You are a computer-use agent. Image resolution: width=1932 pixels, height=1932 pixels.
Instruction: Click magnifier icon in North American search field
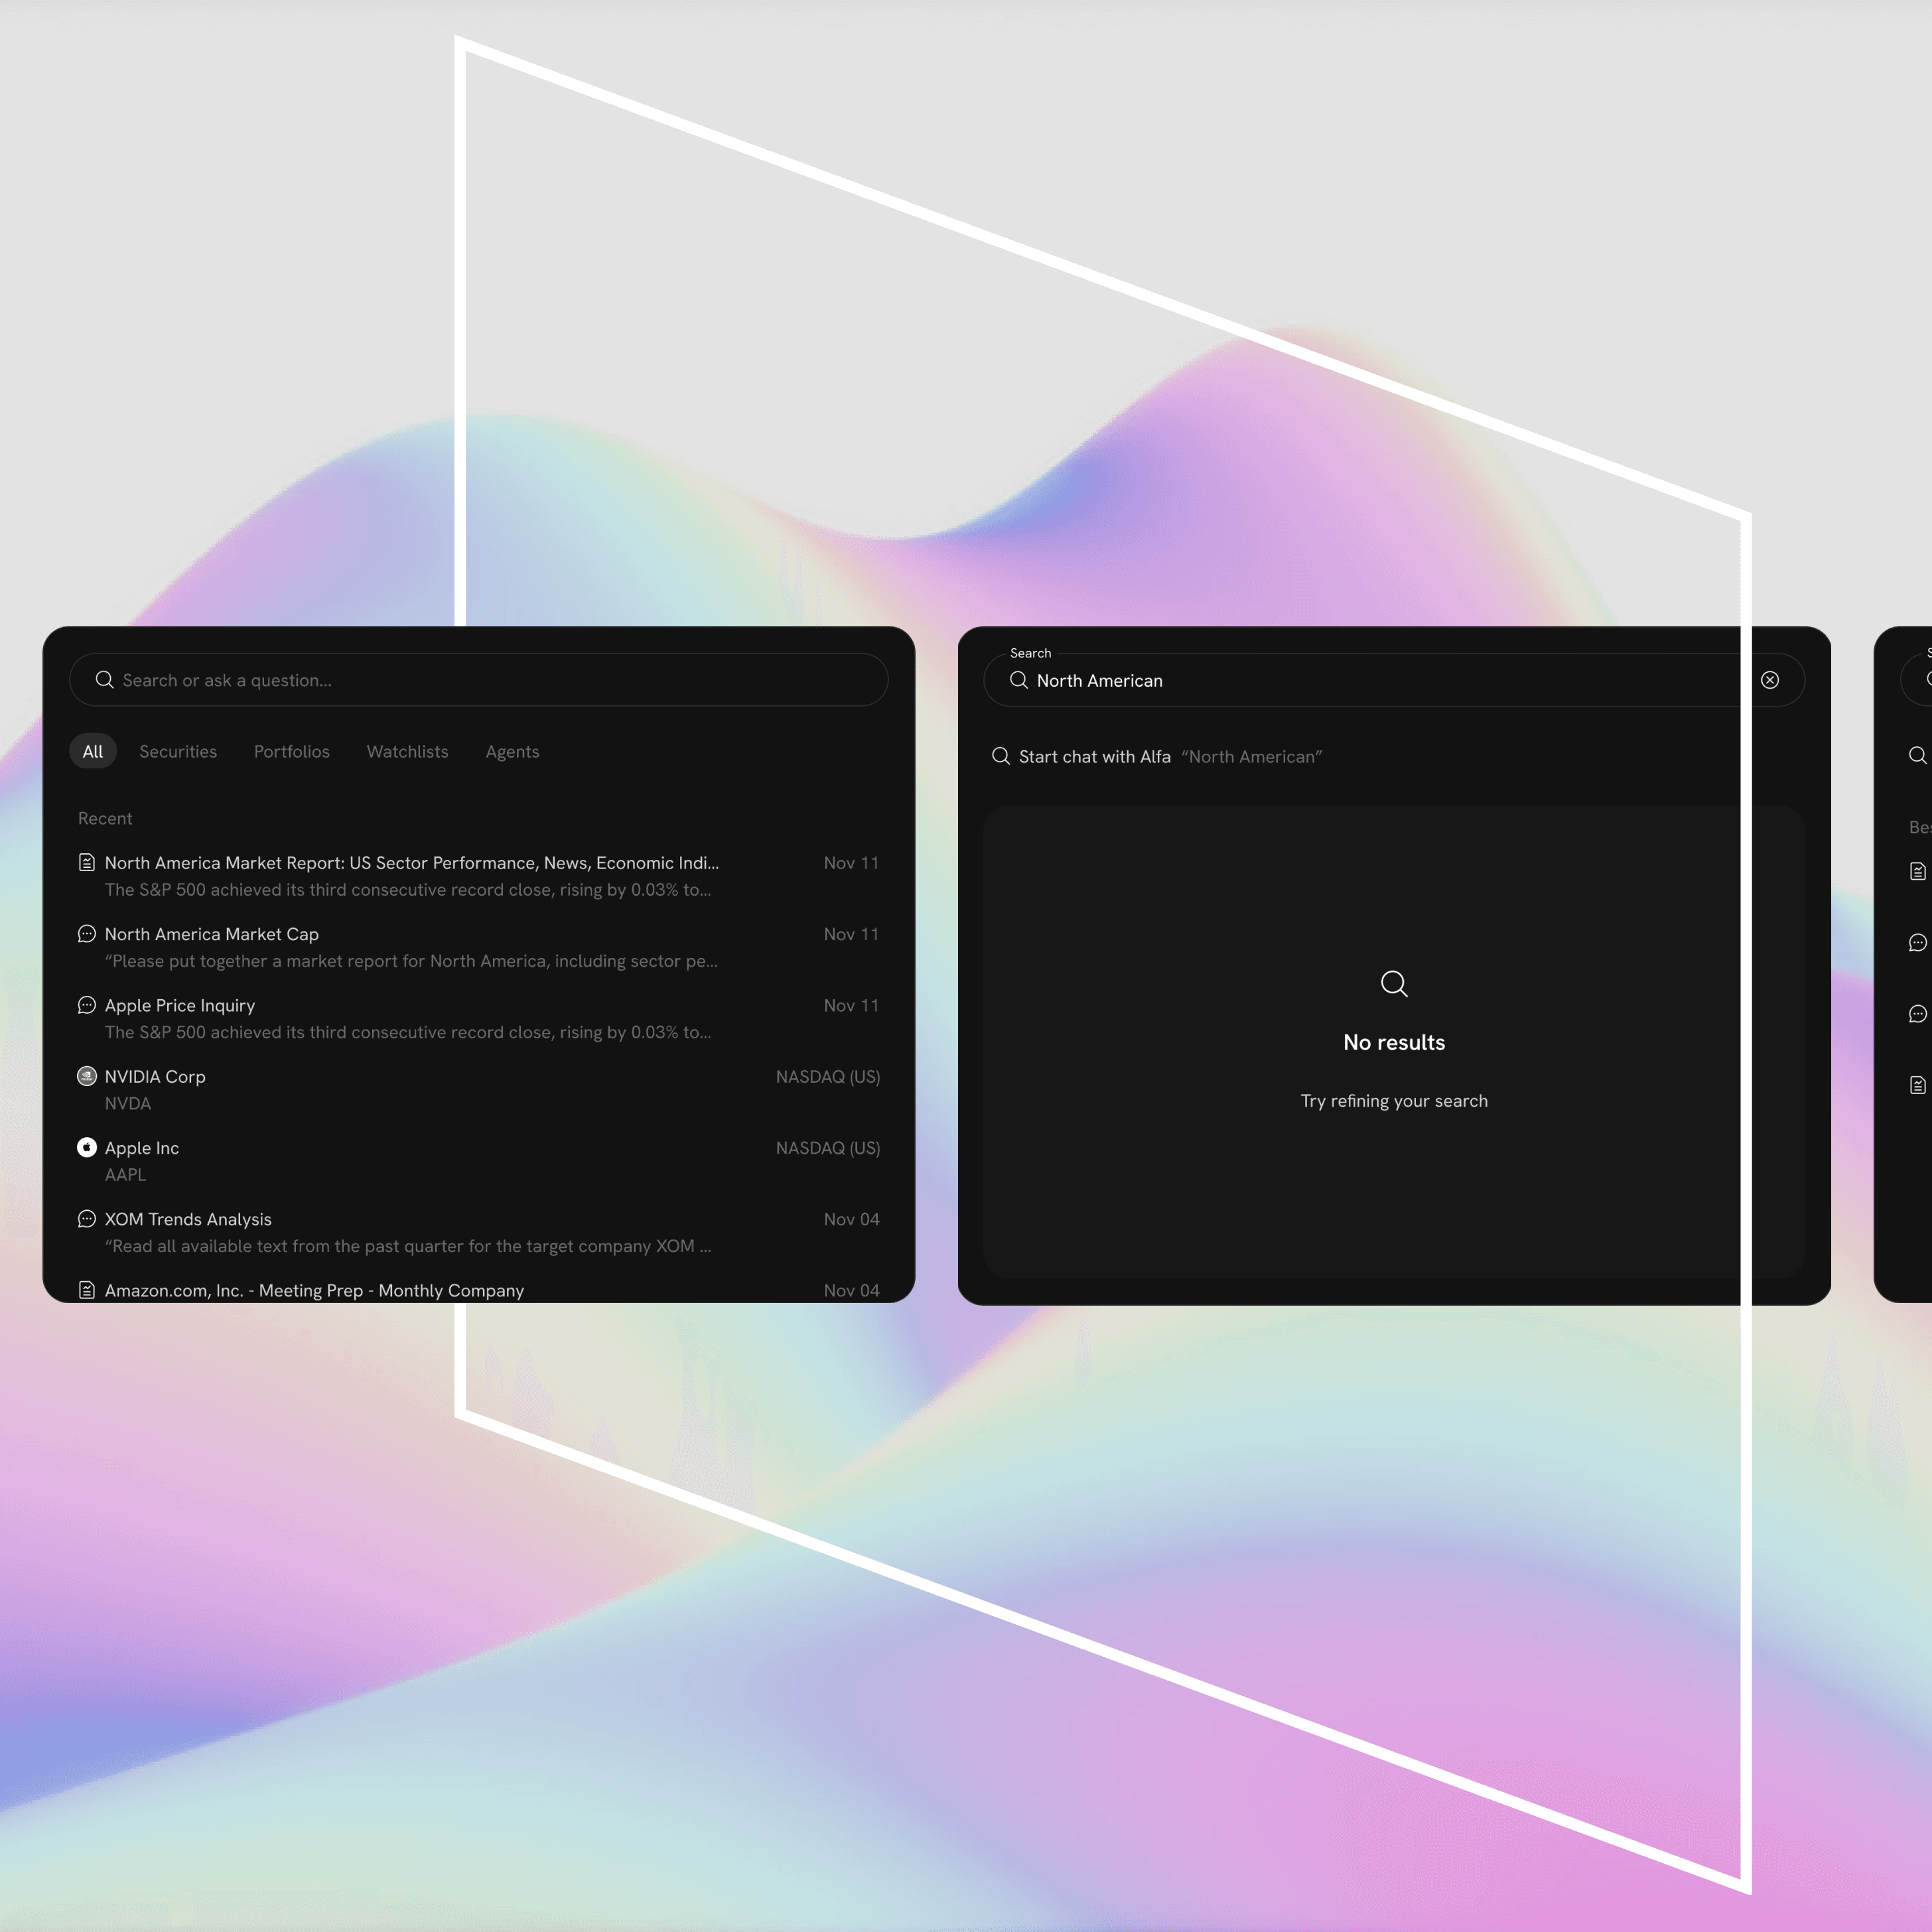click(1018, 680)
